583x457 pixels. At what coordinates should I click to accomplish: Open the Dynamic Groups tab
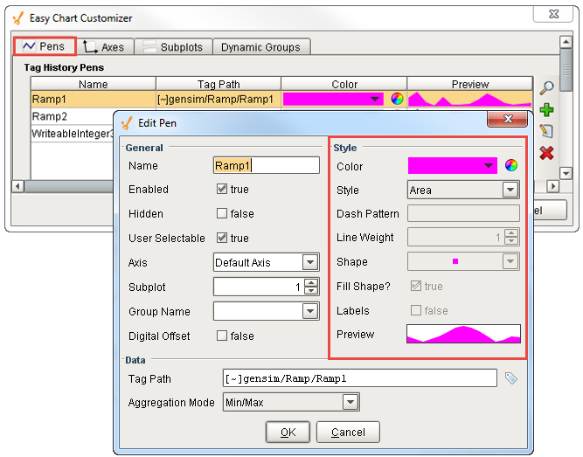coord(260,47)
